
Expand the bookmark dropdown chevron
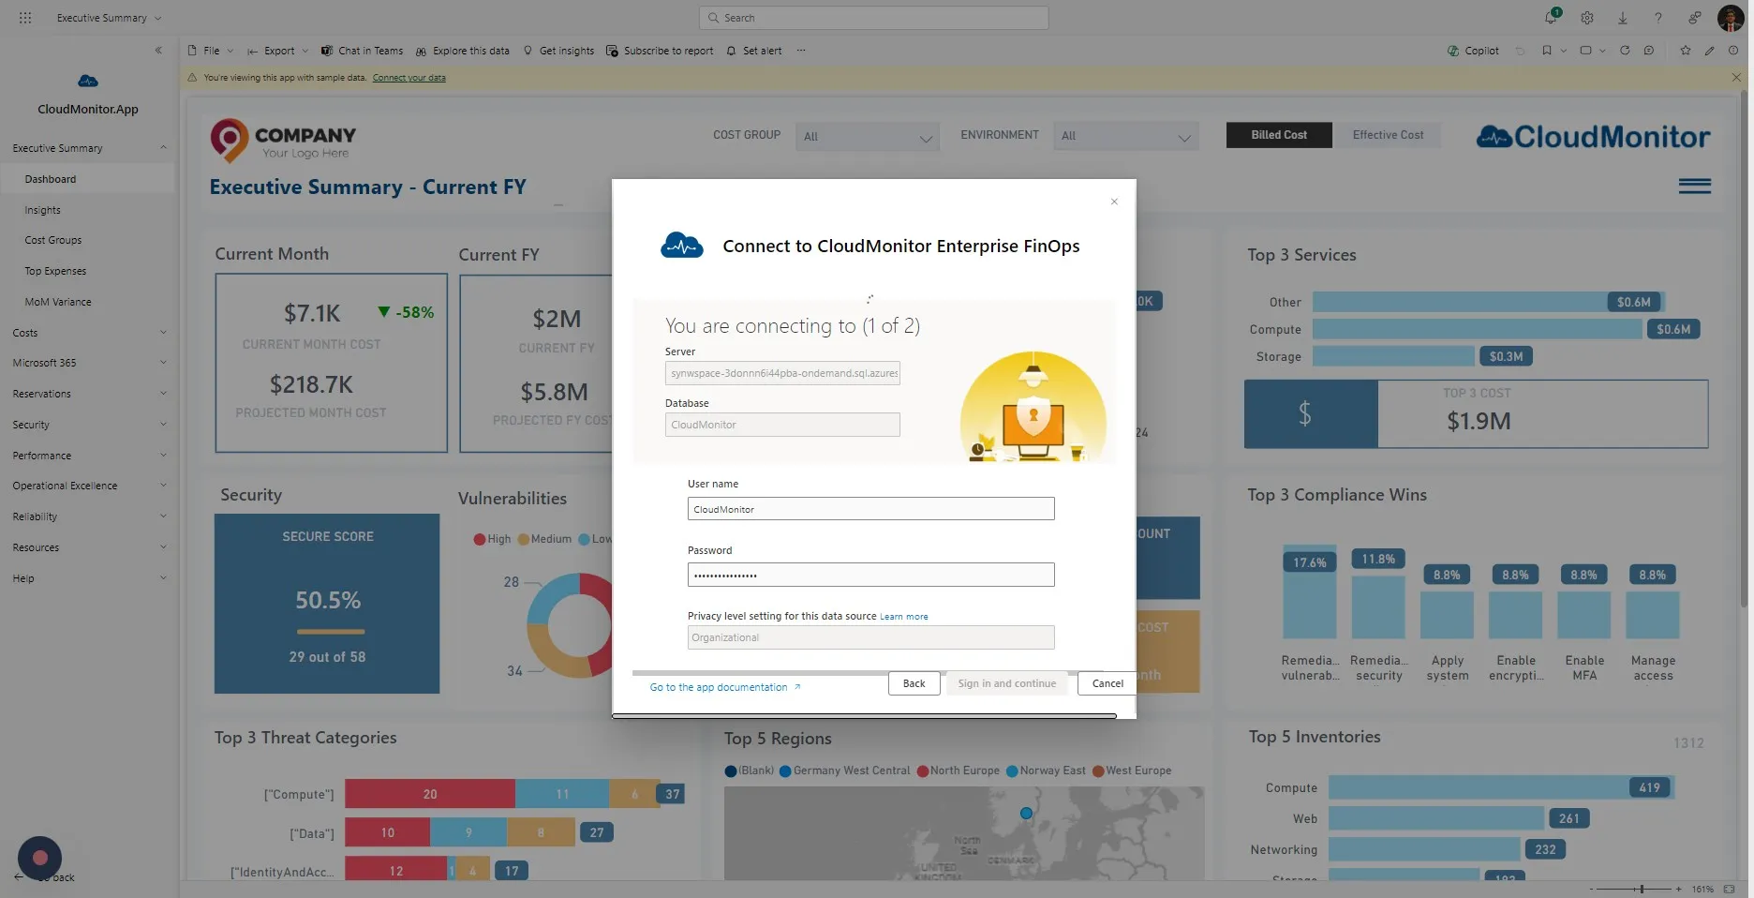1563,51
